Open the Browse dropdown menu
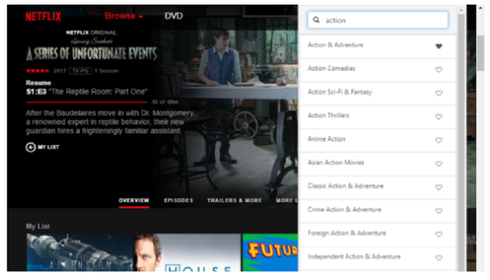 (x=123, y=16)
